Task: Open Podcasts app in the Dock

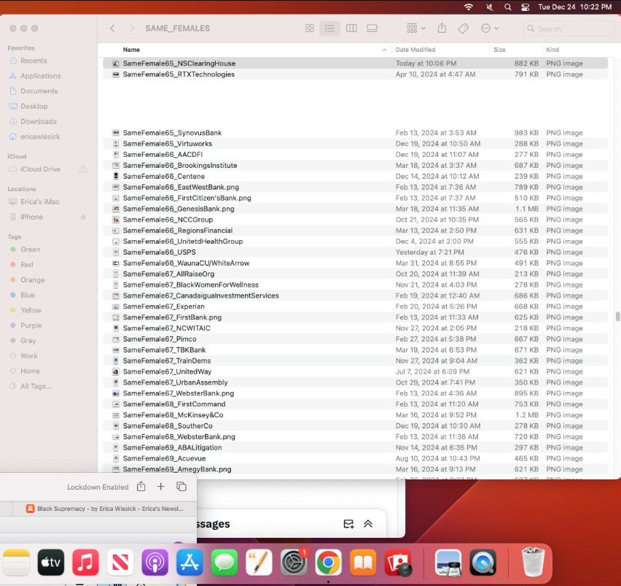Action: [155, 562]
